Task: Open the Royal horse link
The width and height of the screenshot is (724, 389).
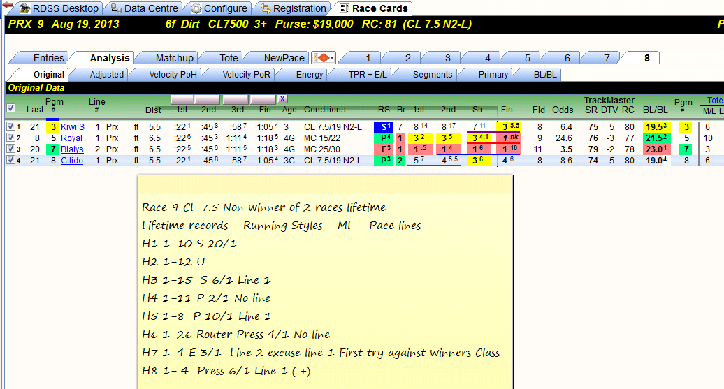Action: (72, 138)
